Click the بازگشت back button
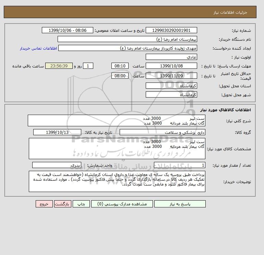Viewport: 264px width, 255px height. (63, 204)
